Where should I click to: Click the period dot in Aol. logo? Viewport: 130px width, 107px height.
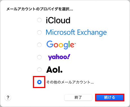point(61,72)
